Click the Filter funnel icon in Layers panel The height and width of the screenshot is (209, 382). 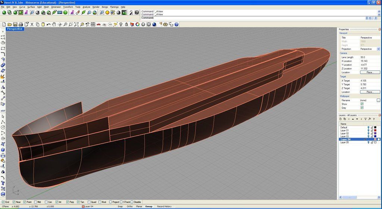pyautogui.click(x=366, y=119)
